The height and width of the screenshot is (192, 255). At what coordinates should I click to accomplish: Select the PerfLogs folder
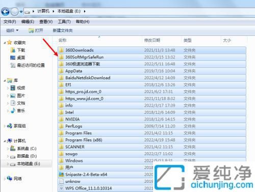pos(152,126)
